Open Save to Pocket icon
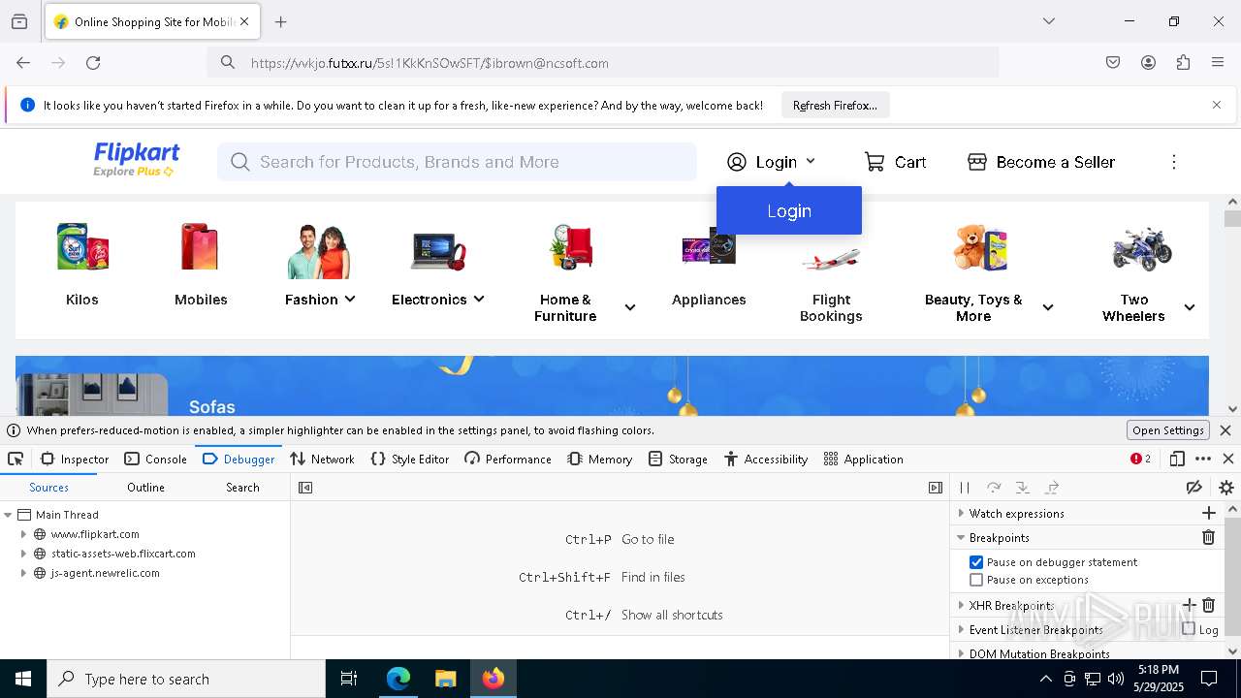 click(1113, 63)
